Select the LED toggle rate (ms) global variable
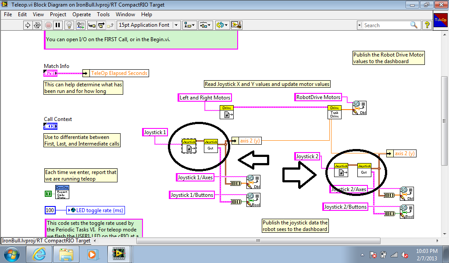449x263 pixels. pos(96,210)
